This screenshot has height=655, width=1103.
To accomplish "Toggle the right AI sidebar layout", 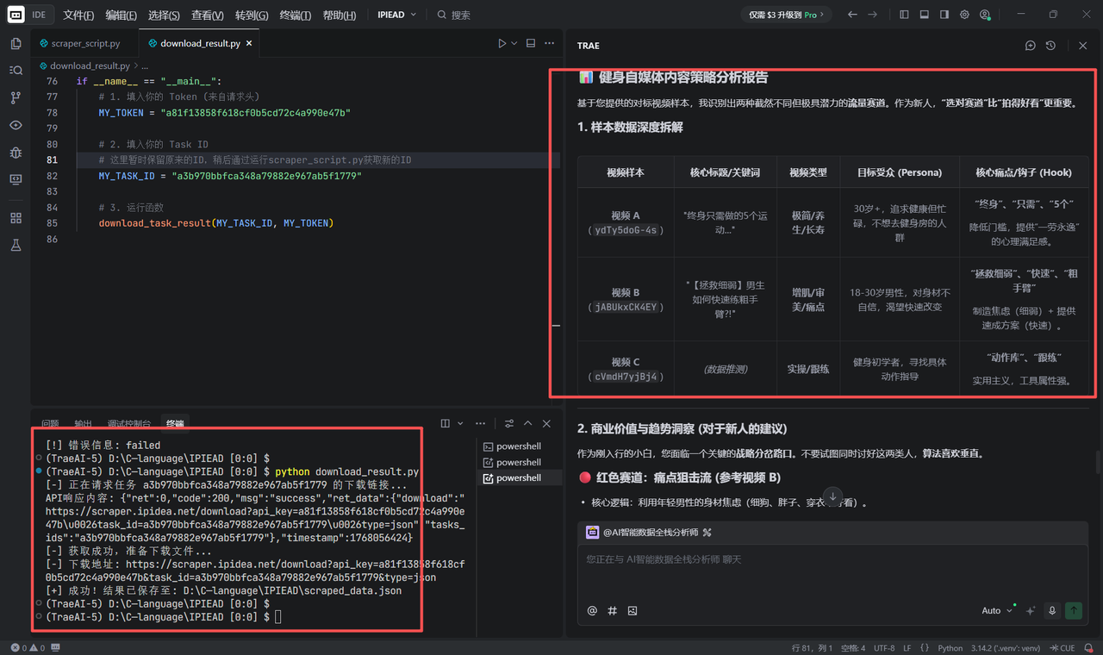I will [x=944, y=15].
